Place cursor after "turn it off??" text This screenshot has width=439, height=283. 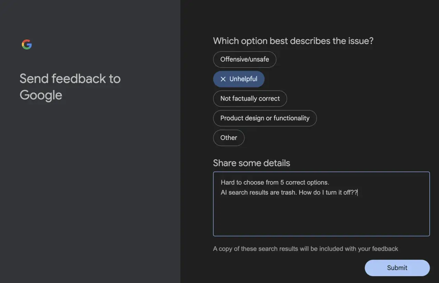[x=358, y=192]
